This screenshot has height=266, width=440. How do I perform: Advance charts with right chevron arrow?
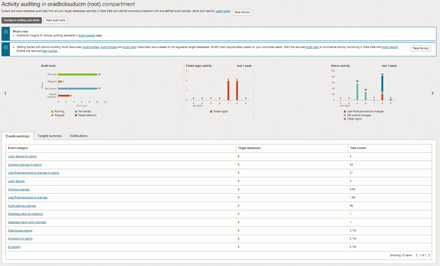click(x=433, y=93)
